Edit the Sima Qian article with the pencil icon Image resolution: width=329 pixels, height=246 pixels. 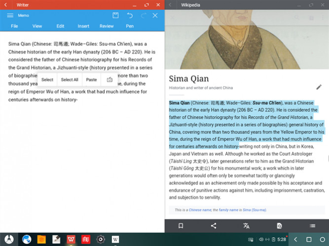pyautogui.click(x=319, y=87)
